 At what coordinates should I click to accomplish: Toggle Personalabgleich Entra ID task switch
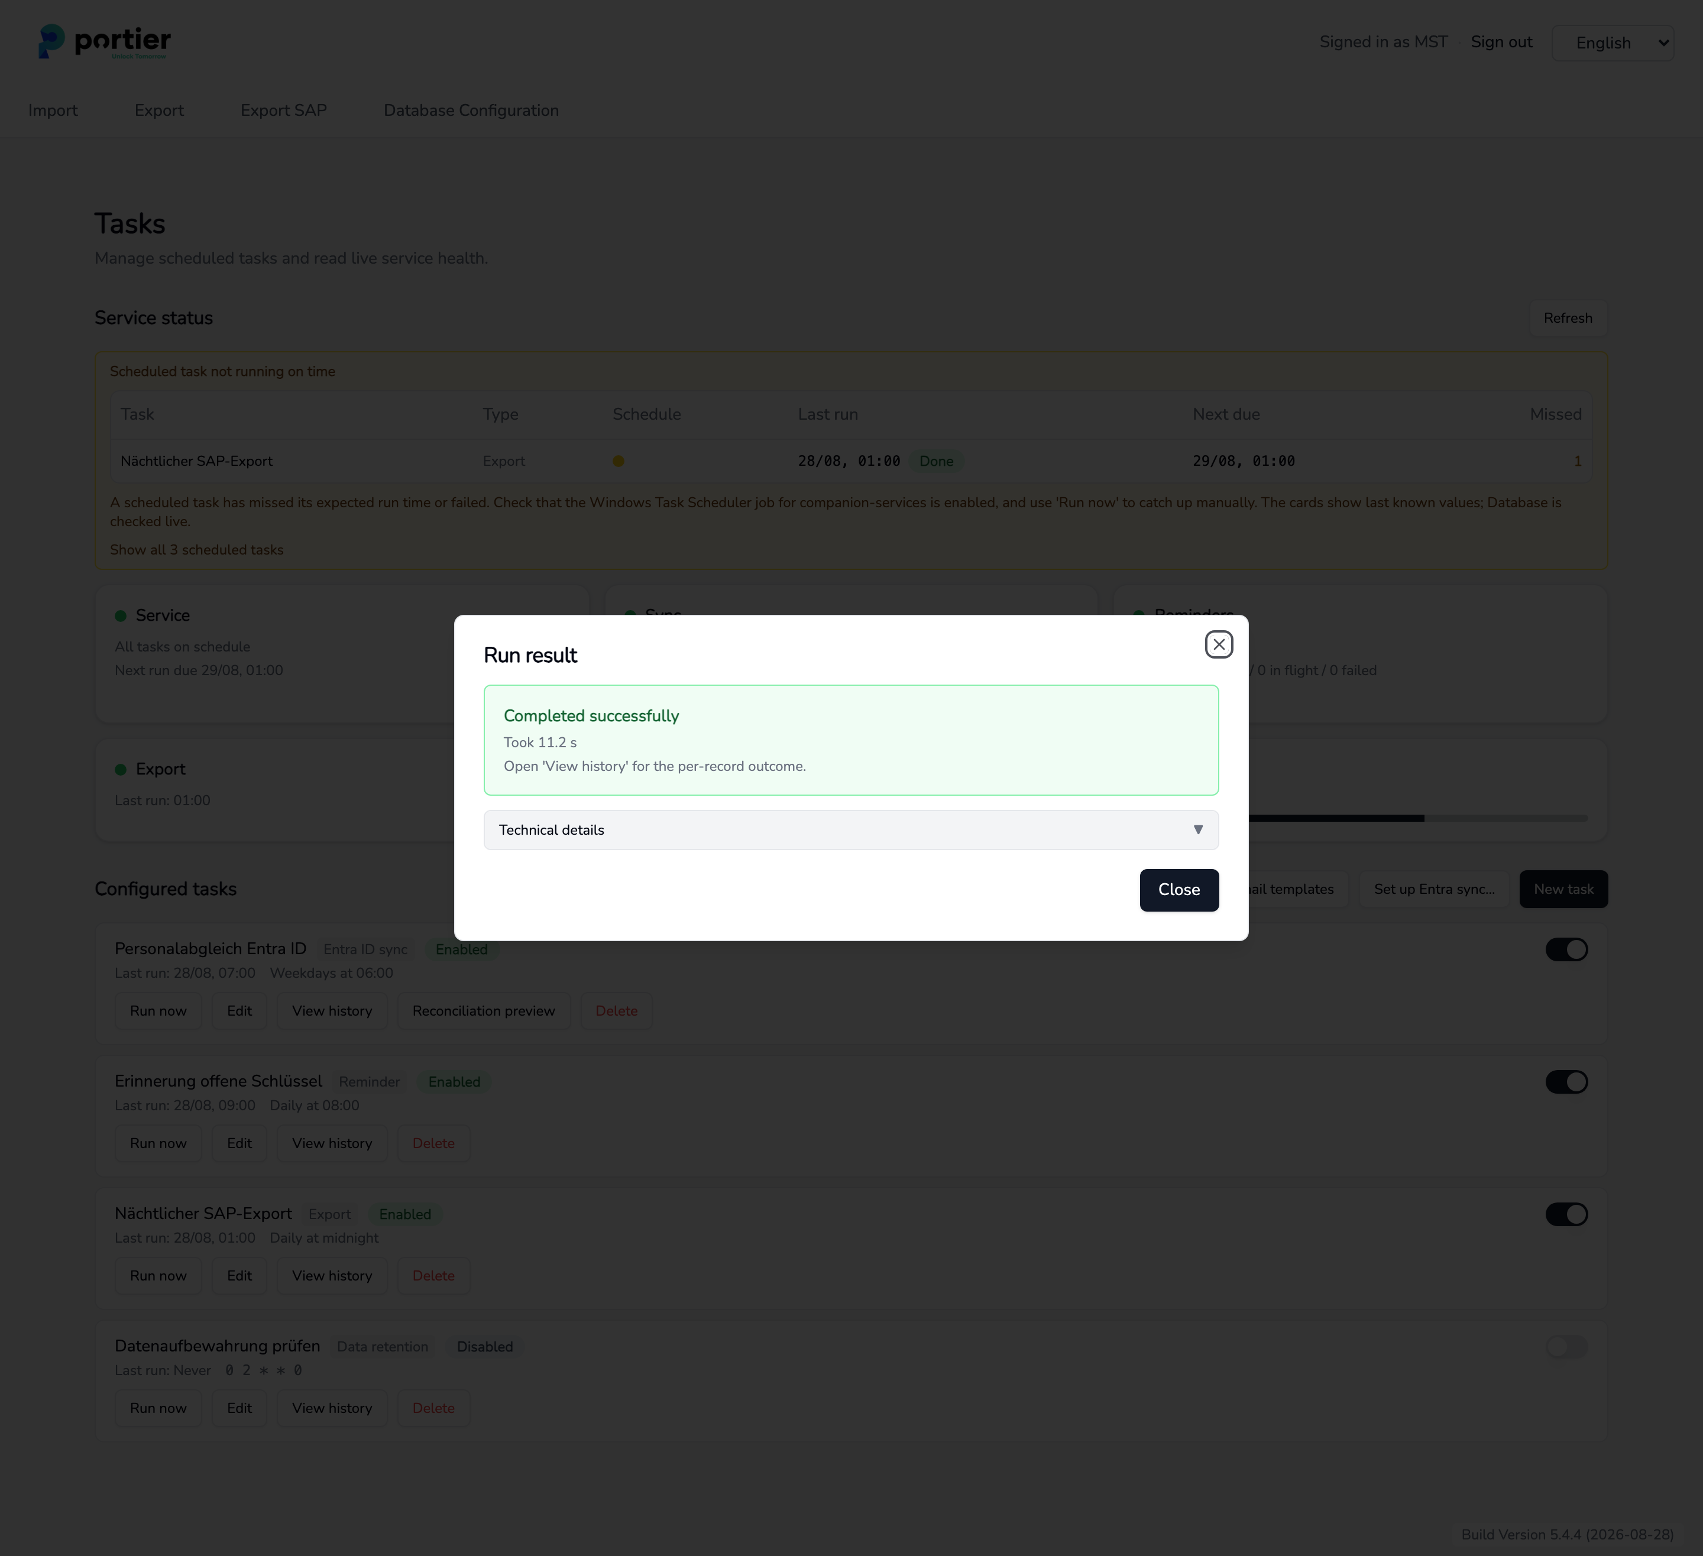(1566, 949)
